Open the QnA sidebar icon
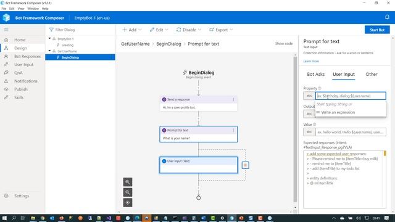This screenshot has height=222, width=395. pyautogui.click(x=6, y=73)
